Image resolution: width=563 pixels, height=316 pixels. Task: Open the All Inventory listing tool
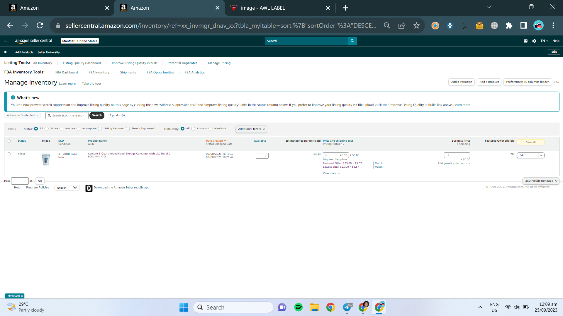pyautogui.click(x=43, y=63)
